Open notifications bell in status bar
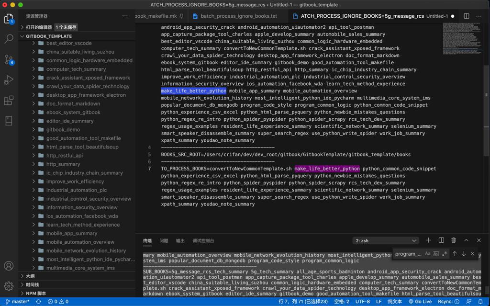Viewport: 490px width, 306px height. pos(480,302)
